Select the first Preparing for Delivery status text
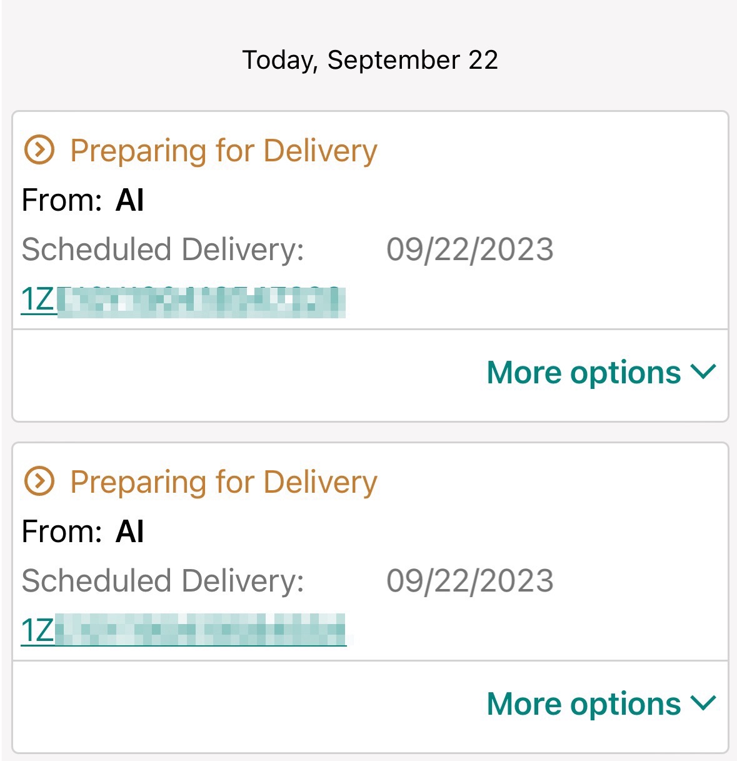Image resolution: width=737 pixels, height=761 pixels. [x=224, y=151]
